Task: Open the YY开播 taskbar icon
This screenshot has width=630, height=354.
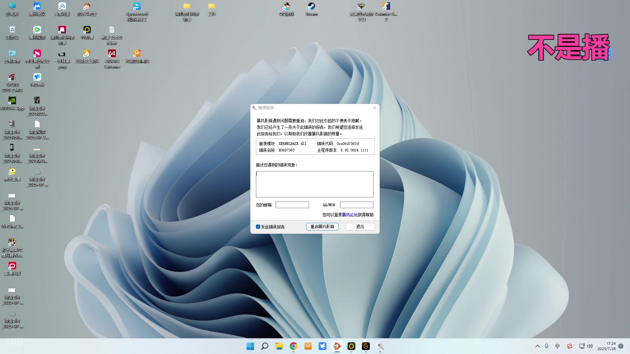Action: coord(351,346)
